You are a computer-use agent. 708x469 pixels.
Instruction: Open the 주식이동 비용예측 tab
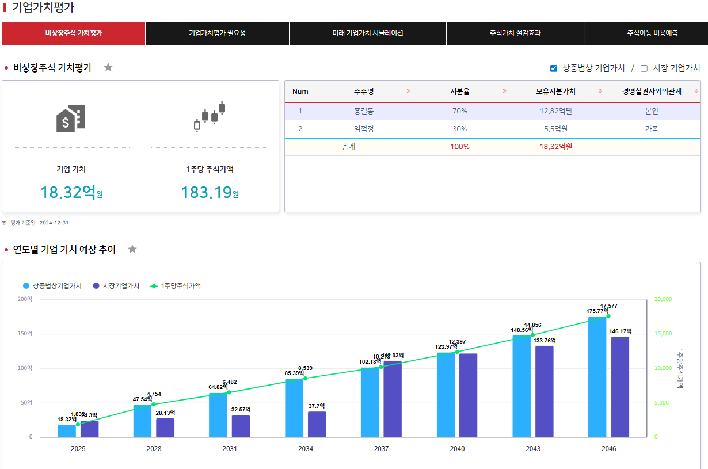pos(652,33)
